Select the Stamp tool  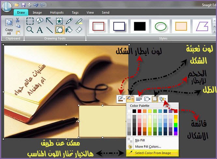59,21
